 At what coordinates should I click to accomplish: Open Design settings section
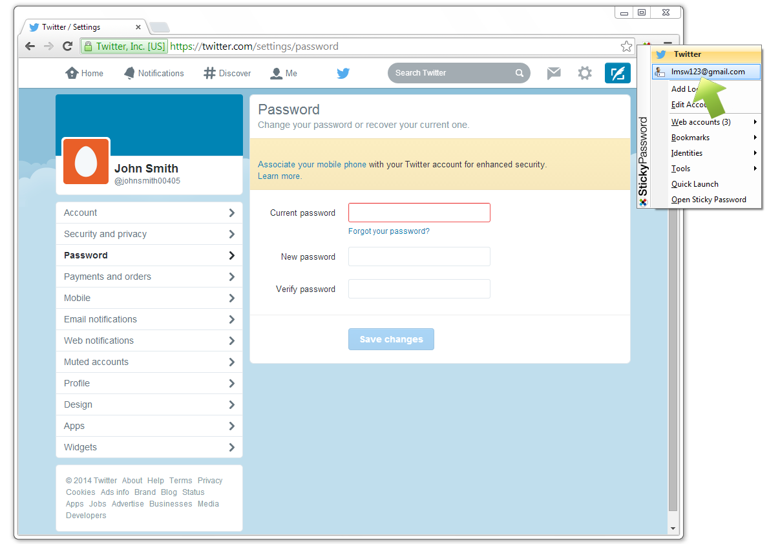(149, 404)
